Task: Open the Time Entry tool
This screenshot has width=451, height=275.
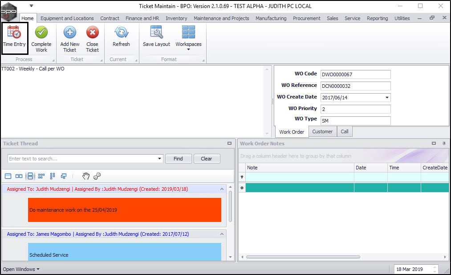Action: (14, 37)
